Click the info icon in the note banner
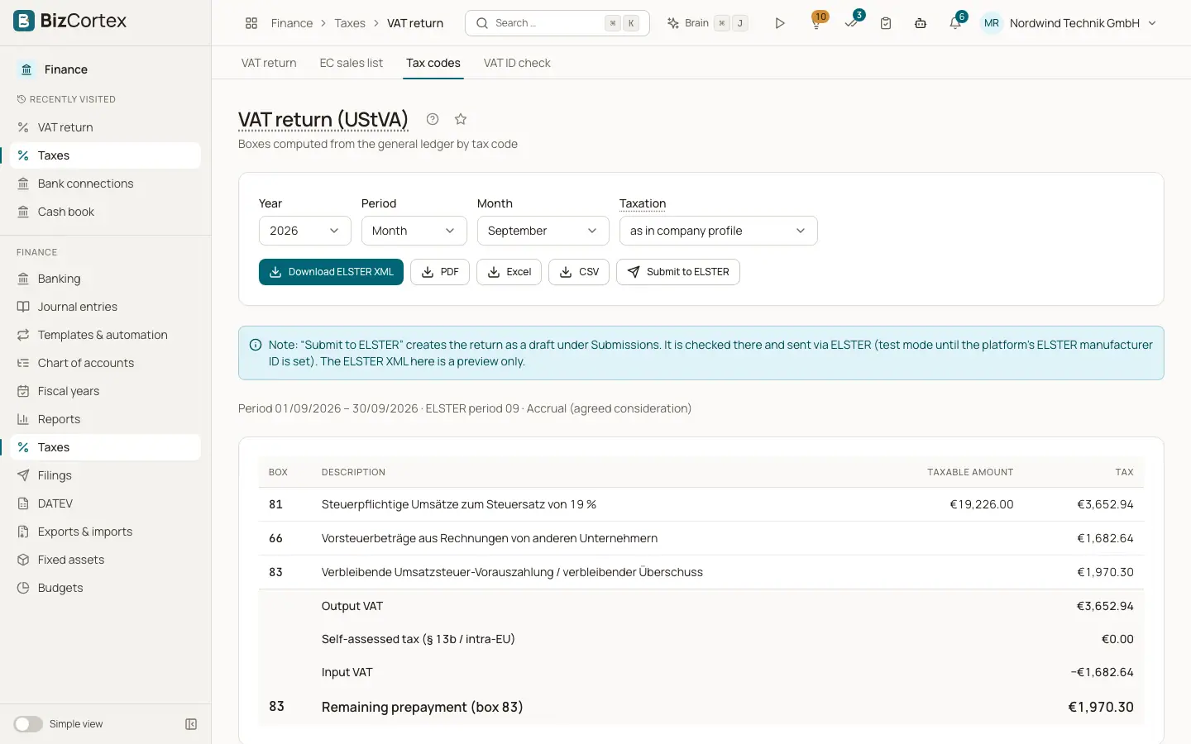 [256, 345]
